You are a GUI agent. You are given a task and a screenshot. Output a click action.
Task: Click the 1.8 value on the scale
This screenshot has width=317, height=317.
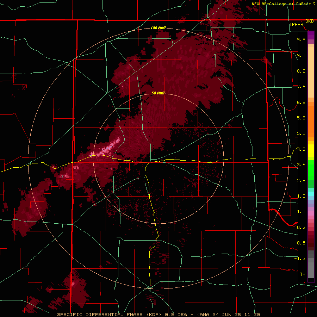point(301,196)
